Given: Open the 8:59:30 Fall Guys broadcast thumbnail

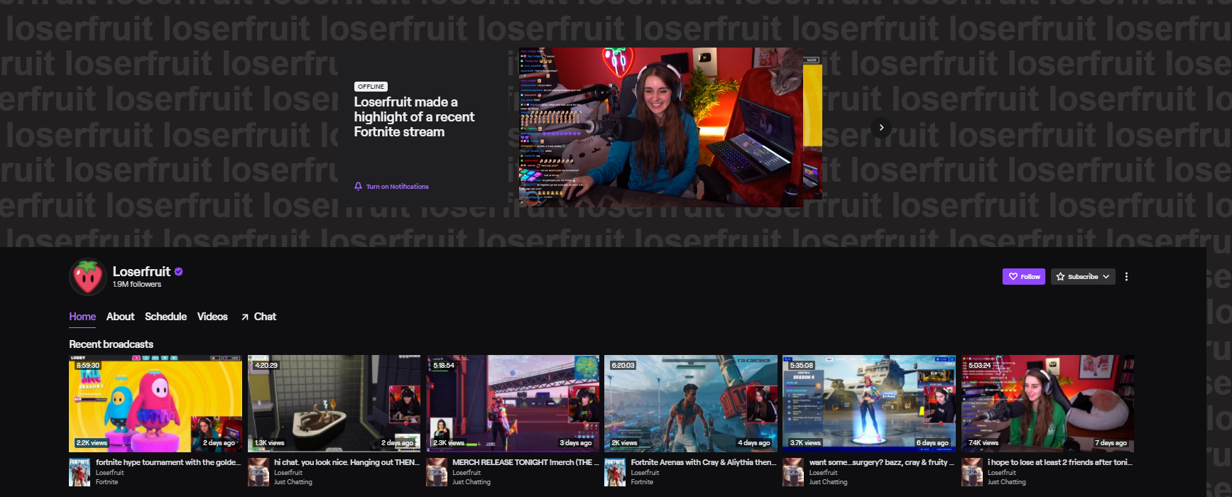Looking at the screenshot, I should [156, 403].
